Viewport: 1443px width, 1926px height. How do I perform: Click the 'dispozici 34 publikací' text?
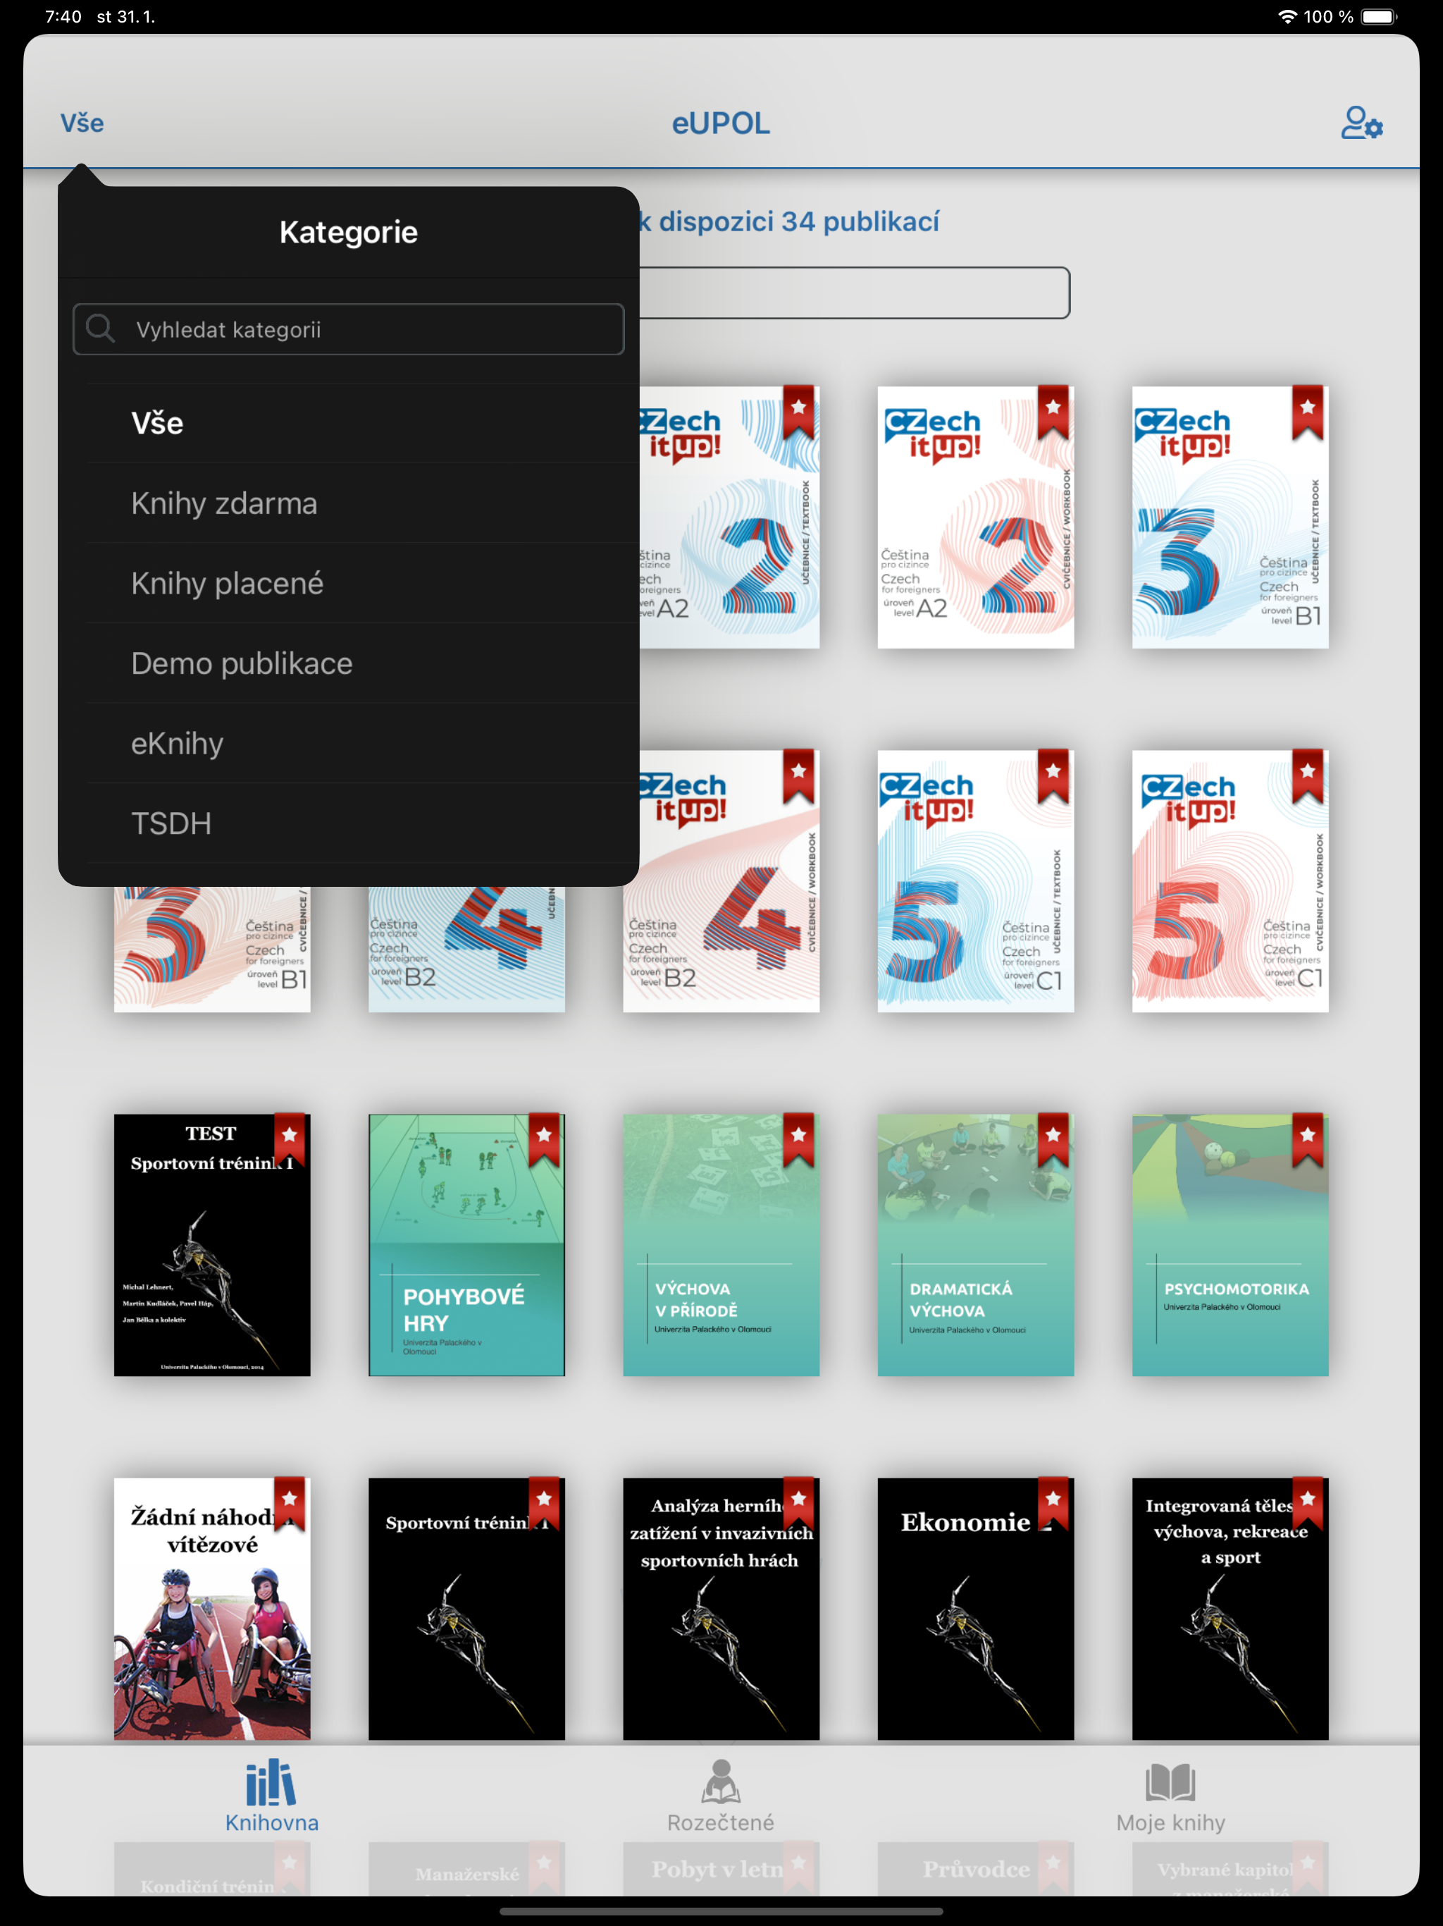pyautogui.click(x=799, y=221)
